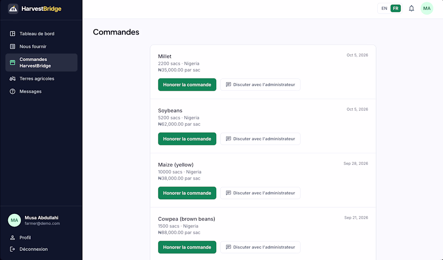Click the Nous fournir list icon

(12, 47)
